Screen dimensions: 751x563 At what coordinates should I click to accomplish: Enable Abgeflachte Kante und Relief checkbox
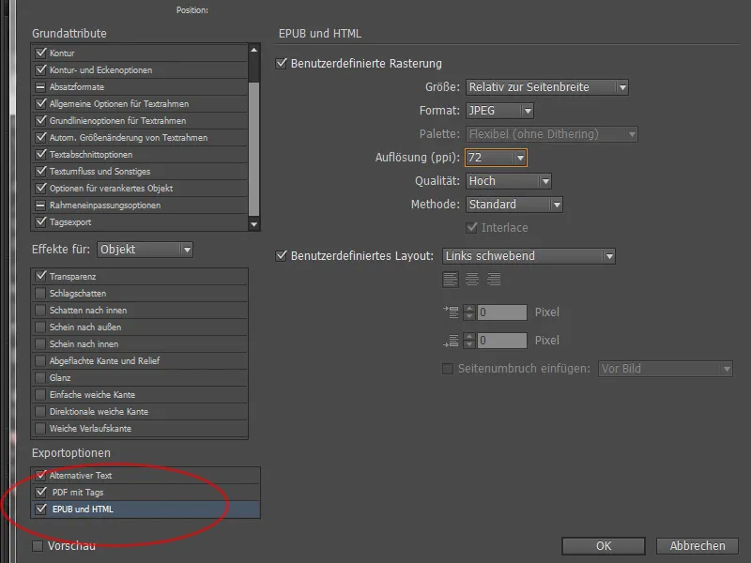[x=40, y=360]
